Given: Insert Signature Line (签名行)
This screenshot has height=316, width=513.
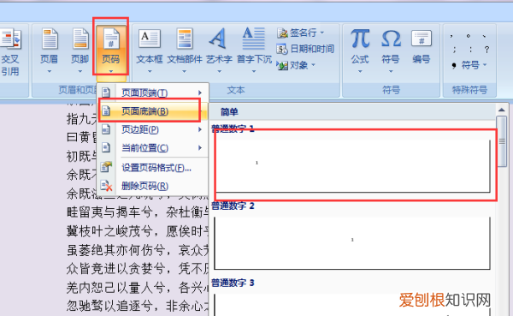Looking at the screenshot, I should point(301,33).
